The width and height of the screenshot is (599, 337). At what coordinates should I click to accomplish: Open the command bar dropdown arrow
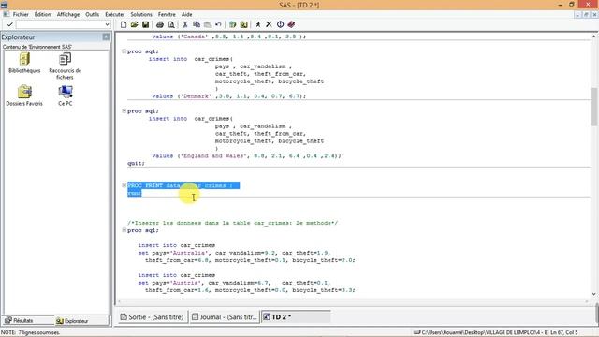coord(107,24)
